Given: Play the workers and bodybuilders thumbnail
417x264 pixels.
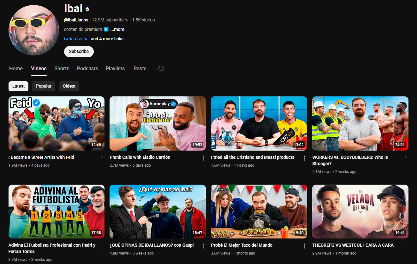Looking at the screenshot, I should tap(360, 123).
